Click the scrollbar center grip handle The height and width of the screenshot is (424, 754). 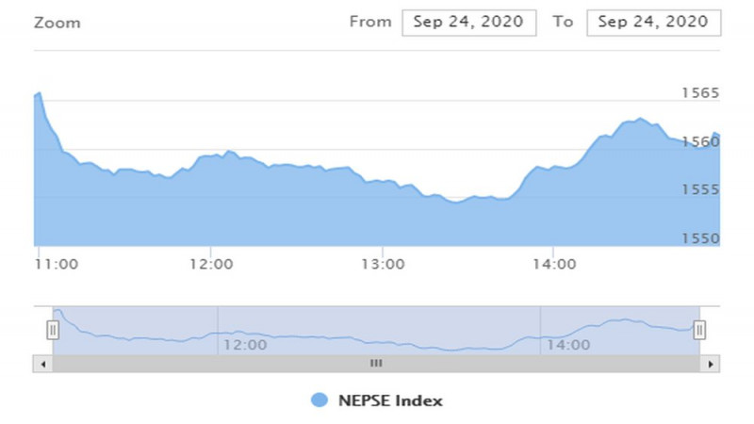click(x=376, y=364)
